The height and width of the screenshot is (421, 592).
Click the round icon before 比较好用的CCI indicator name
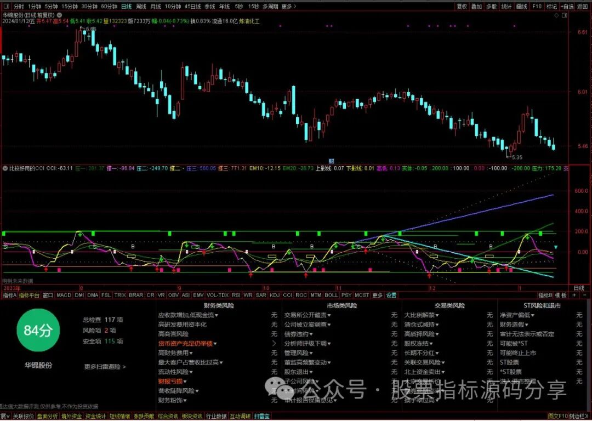pyautogui.click(x=5, y=168)
